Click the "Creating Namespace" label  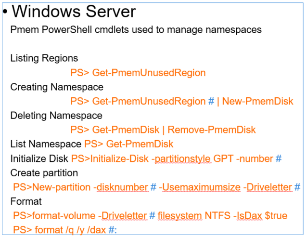57,87
